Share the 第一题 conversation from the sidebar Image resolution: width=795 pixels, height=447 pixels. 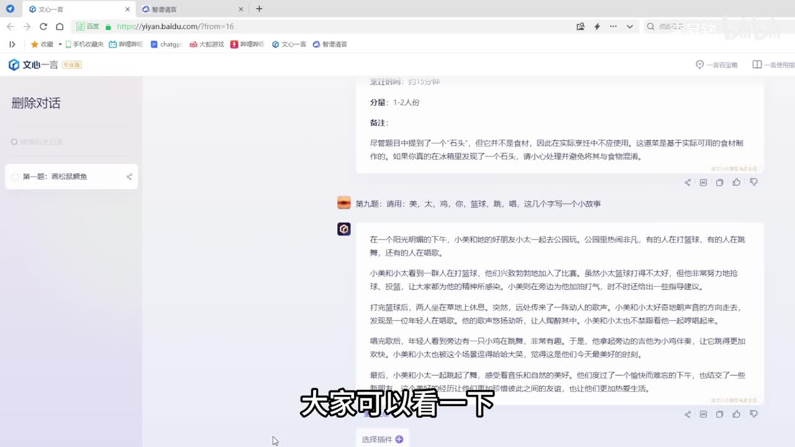[129, 177]
